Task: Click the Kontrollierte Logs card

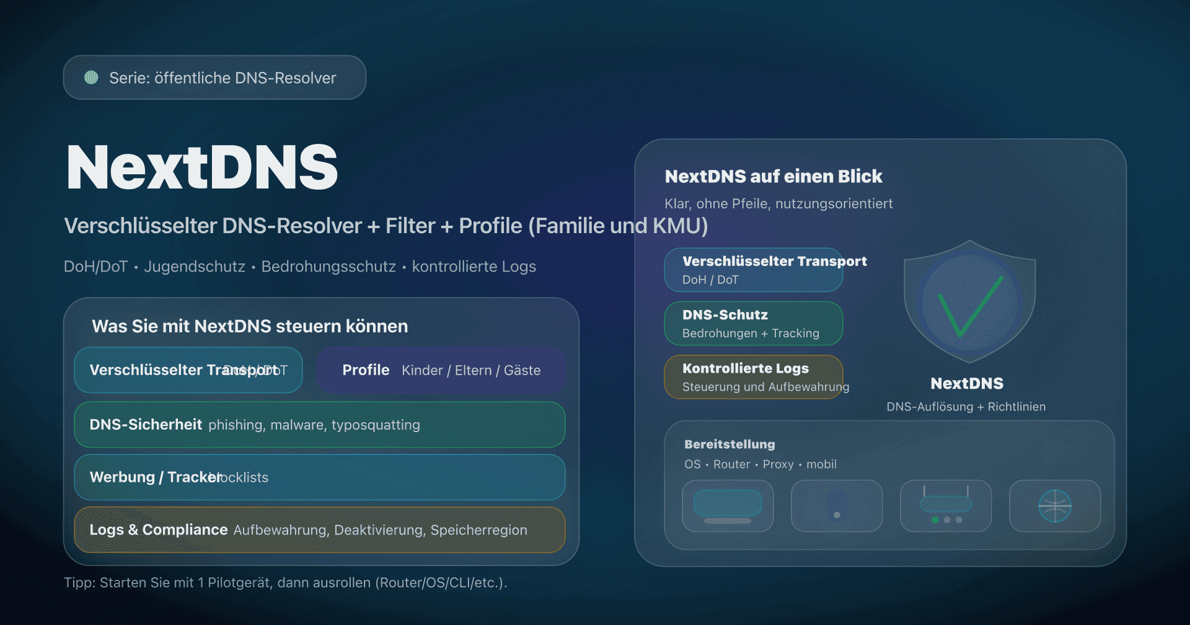Action: [x=754, y=377]
